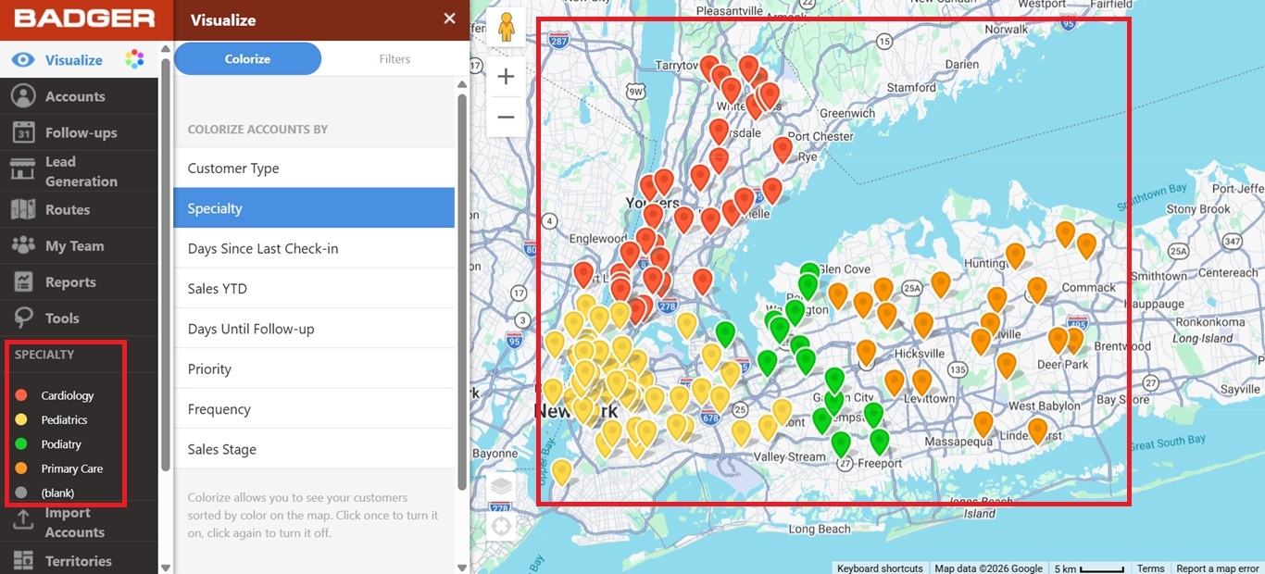
Task: Select (blank) gray swatch in legend
Action: [21, 493]
